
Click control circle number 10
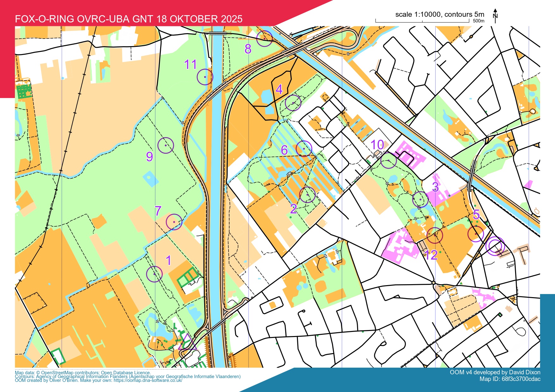tap(388, 161)
